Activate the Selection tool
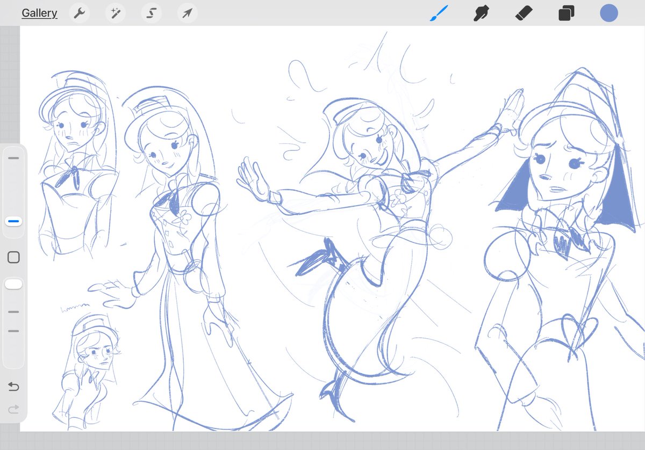Viewport: 645px width, 450px height. pos(152,13)
